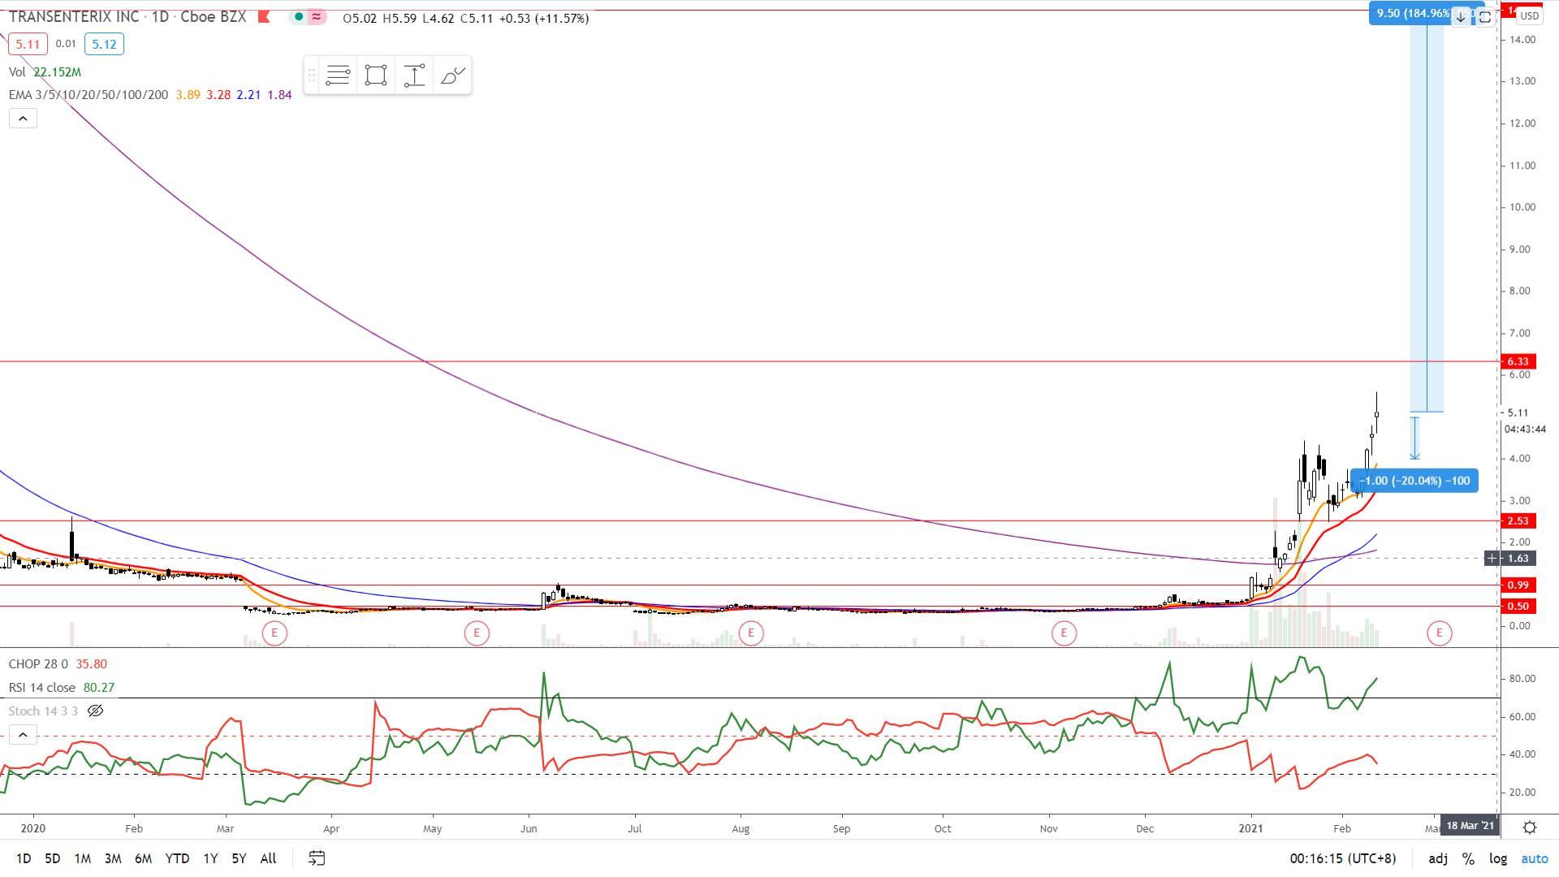The image size is (1559, 877).
Task: Click the red flag icon beside Cboe BZX
Action: click(x=263, y=16)
